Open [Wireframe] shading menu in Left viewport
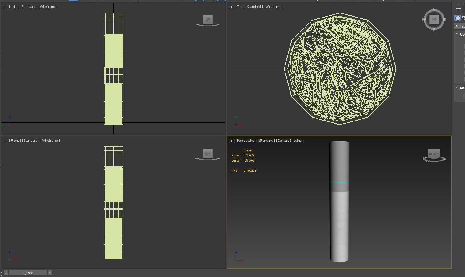The image size is (465, 277). click(48, 7)
